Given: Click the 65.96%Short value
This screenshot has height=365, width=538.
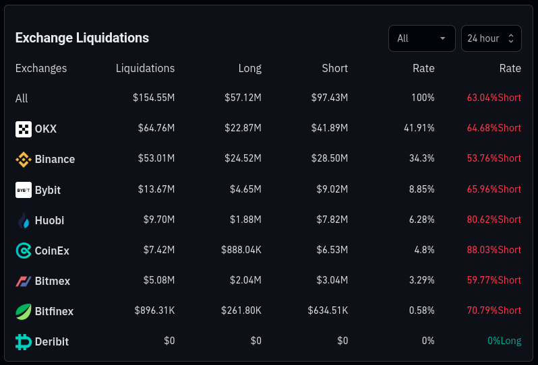Looking at the screenshot, I should pos(494,189).
